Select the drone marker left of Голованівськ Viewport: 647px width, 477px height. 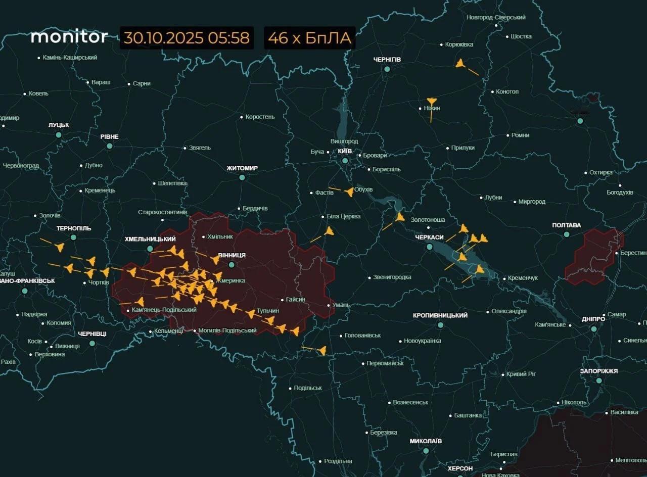point(322,350)
